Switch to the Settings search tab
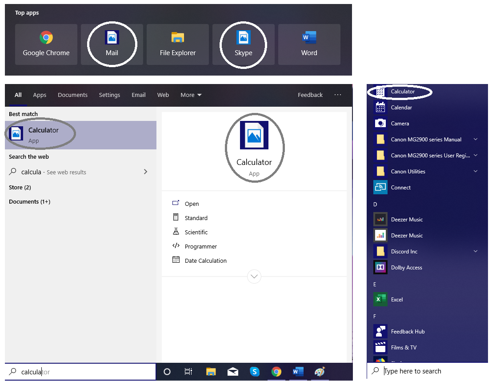 click(x=109, y=95)
